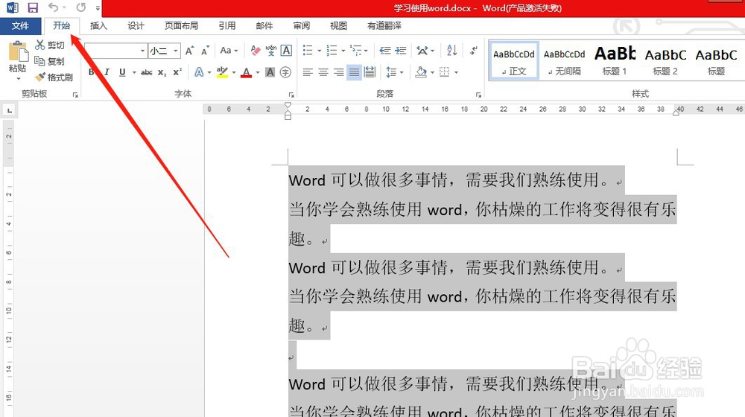The width and height of the screenshot is (745, 417).
Task: Open paste options dropdown under 粘贴
Action: click(18, 78)
